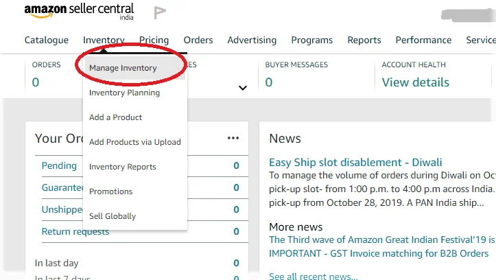The height and width of the screenshot is (280, 496).
Task: Click the Buyer Messages count
Action: pyautogui.click(x=269, y=82)
